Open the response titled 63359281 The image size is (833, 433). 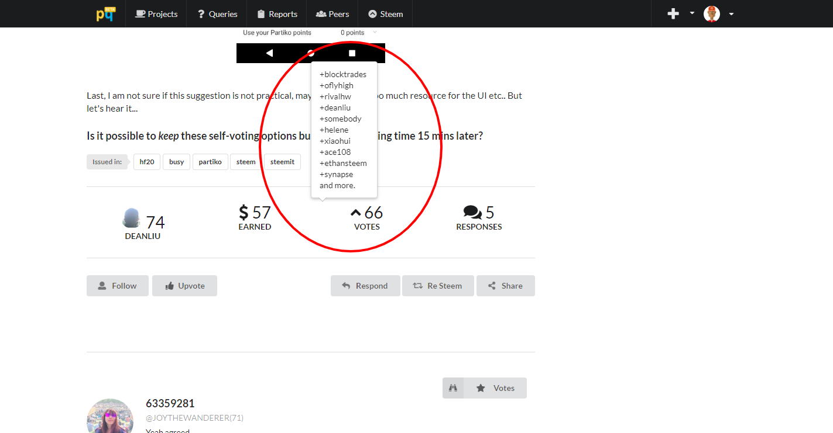pyautogui.click(x=170, y=403)
